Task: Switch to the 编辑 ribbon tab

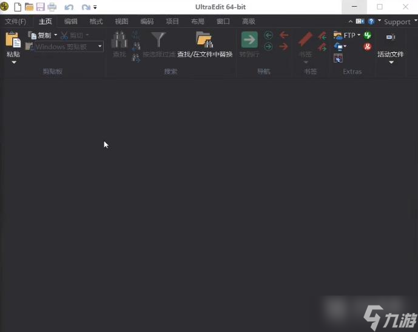Action: [x=70, y=21]
